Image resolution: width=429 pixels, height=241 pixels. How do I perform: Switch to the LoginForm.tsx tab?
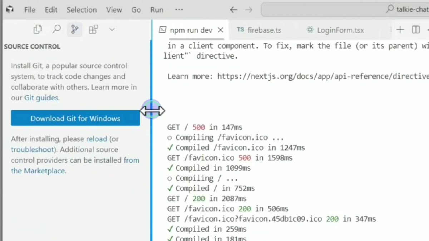click(x=340, y=30)
